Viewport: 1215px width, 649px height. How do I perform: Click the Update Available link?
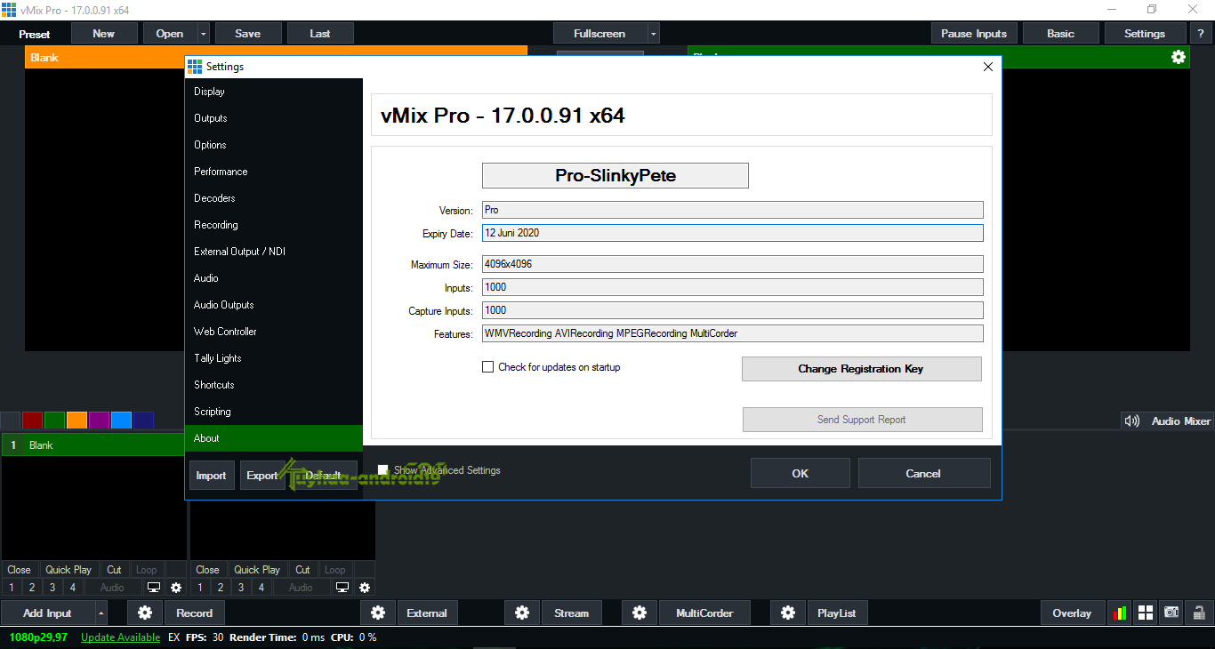[120, 637]
